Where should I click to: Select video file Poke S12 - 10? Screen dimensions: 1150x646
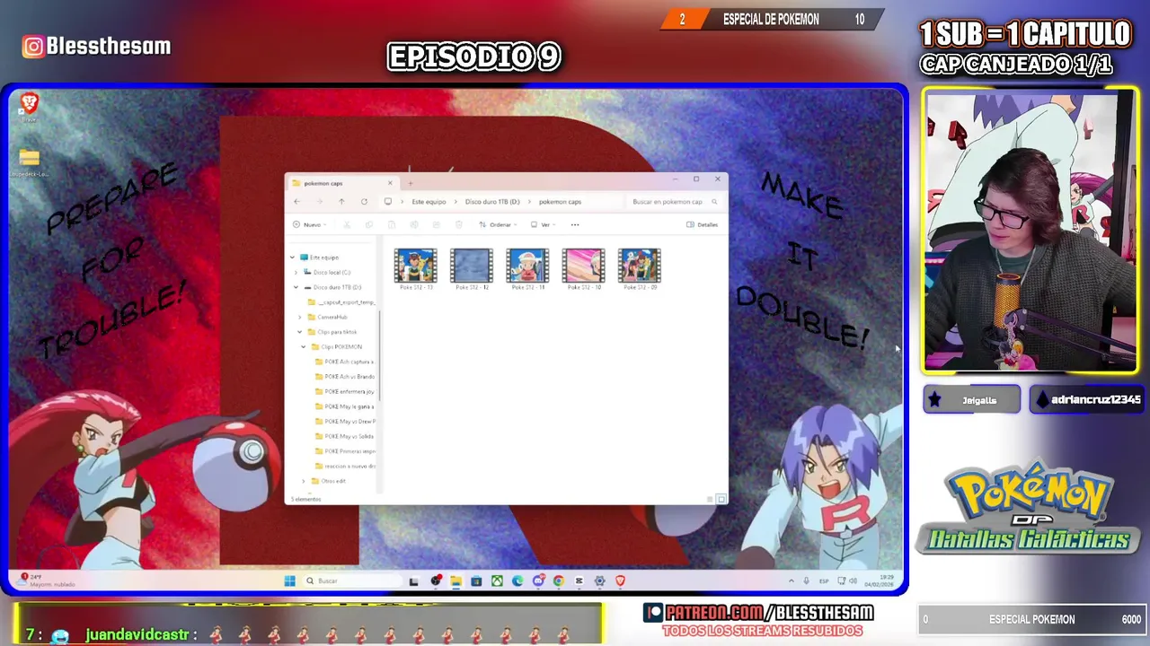[584, 269]
